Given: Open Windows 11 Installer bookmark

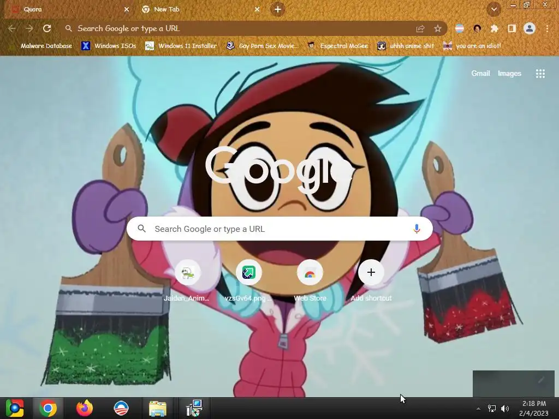Looking at the screenshot, I should 181,46.
